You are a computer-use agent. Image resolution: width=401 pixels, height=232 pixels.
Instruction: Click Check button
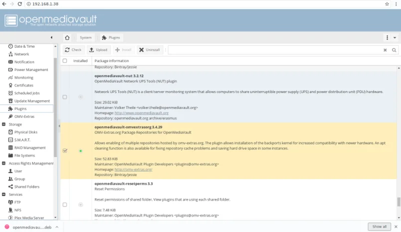[x=73, y=50]
